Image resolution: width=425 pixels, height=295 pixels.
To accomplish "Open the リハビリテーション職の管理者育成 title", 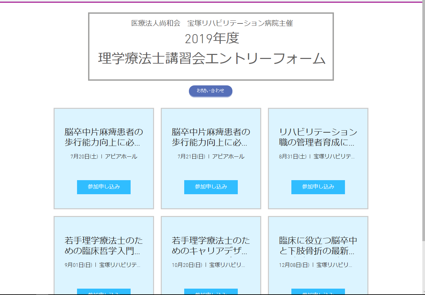I will tap(318, 137).
